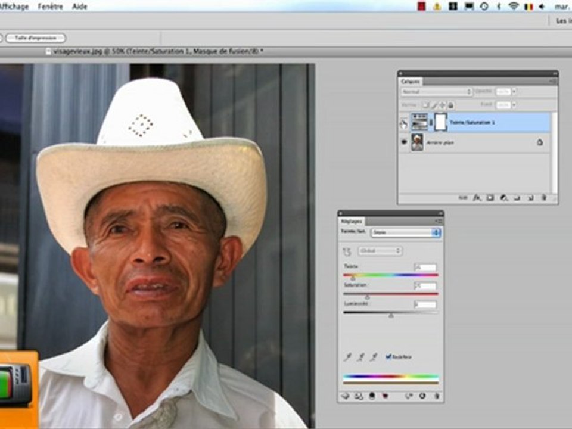Image resolution: width=572 pixels, height=429 pixels.
Task: Select the on-image adjustment hand tool
Action: 347,251
